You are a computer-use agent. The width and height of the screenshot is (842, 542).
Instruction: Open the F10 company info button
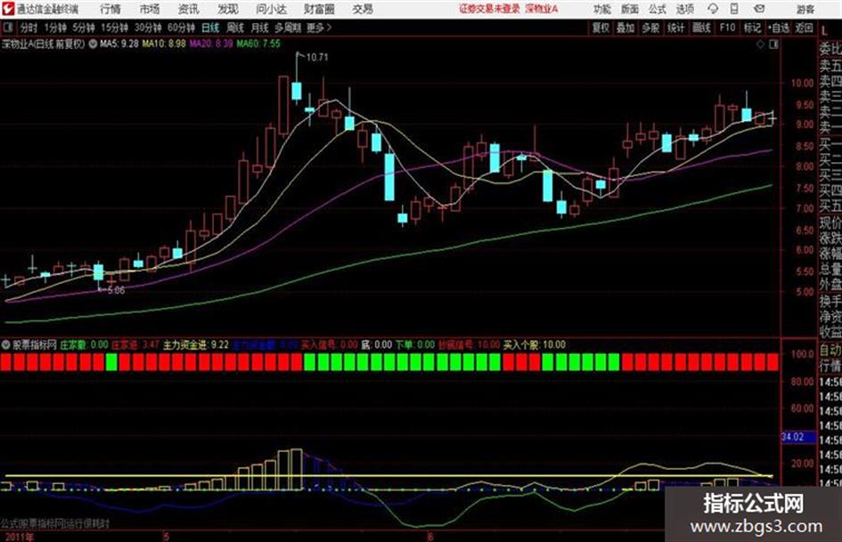click(727, 28)
